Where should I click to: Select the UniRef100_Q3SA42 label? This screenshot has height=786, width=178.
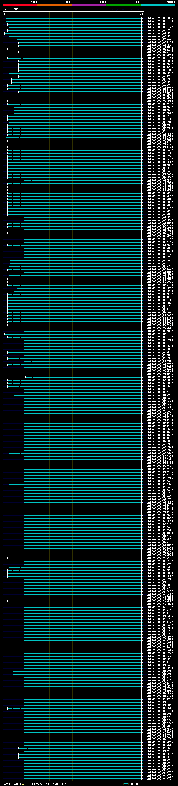click(x=159, y=496)
